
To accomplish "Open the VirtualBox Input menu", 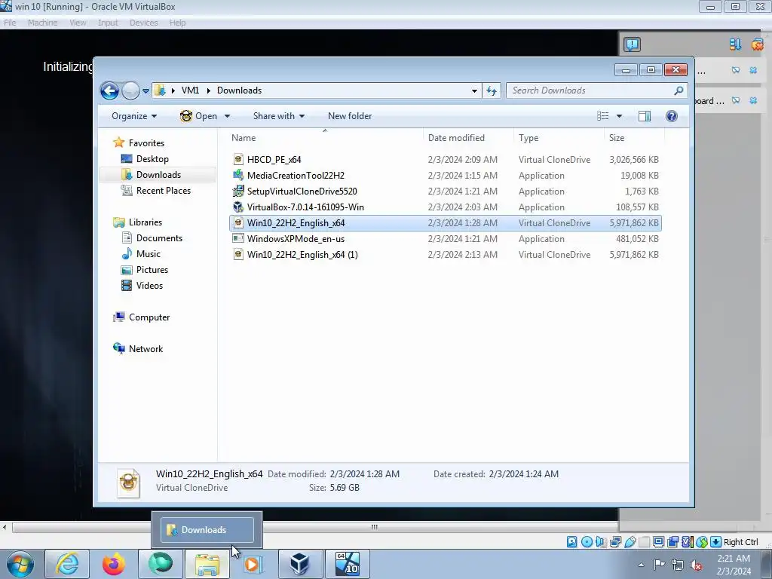I will tap(107, 23).
